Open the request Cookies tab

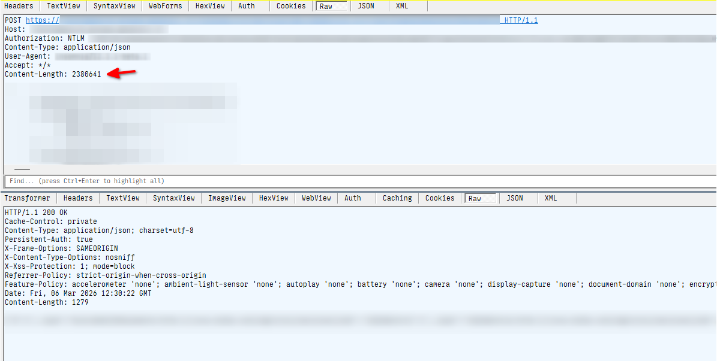pos(291,6)
